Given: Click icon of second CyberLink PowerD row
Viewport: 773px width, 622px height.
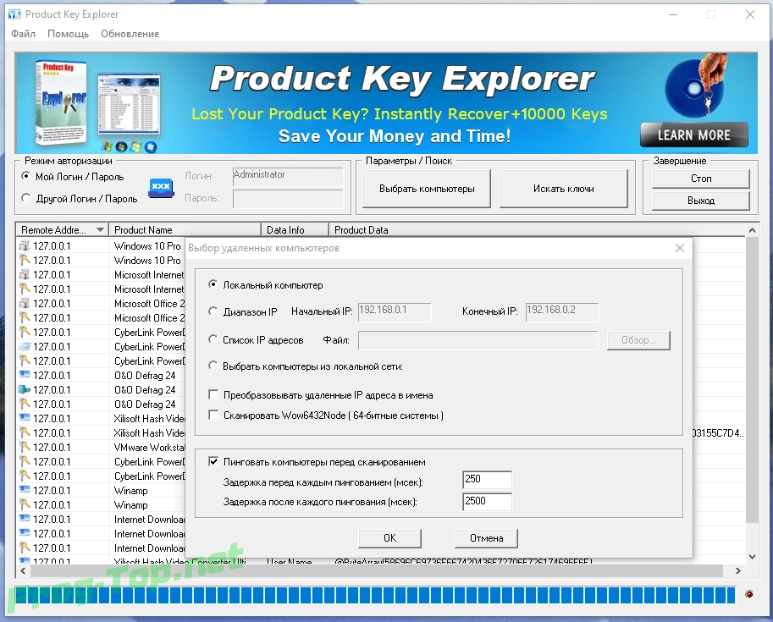Looking at the screenshot, I should (x=25, y=346).
